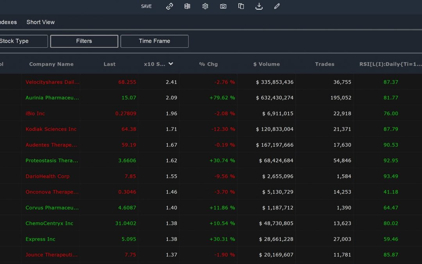
Task: Sort by $ Volume column header
Action: (266, 64)
